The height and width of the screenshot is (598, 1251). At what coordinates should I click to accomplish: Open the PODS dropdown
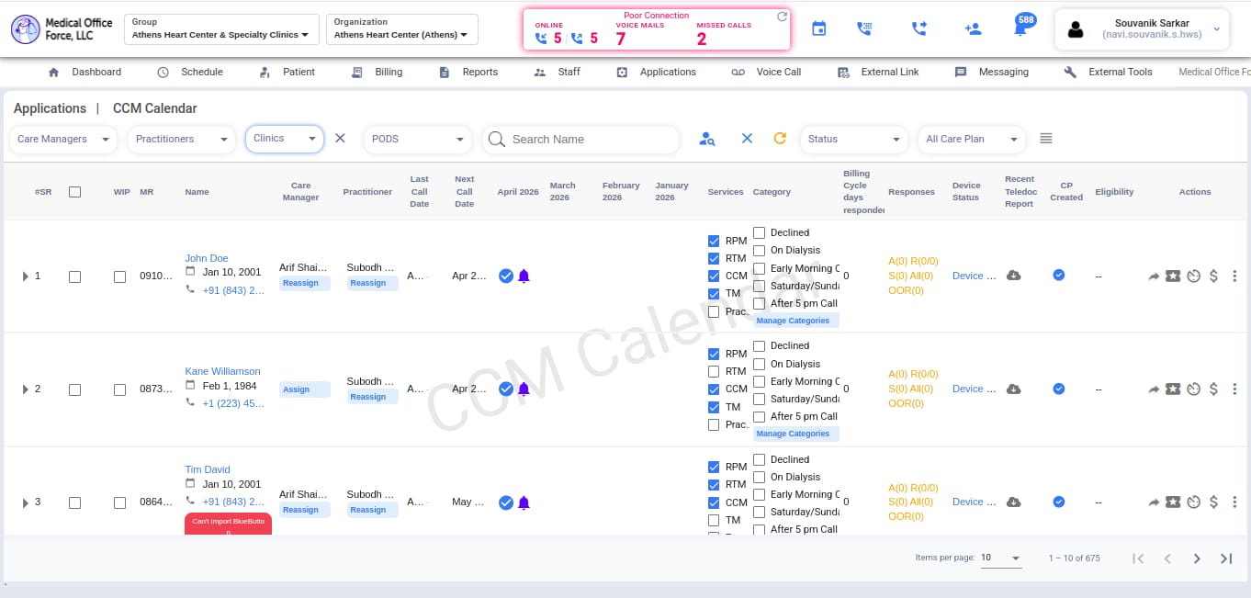pos(417,139)
